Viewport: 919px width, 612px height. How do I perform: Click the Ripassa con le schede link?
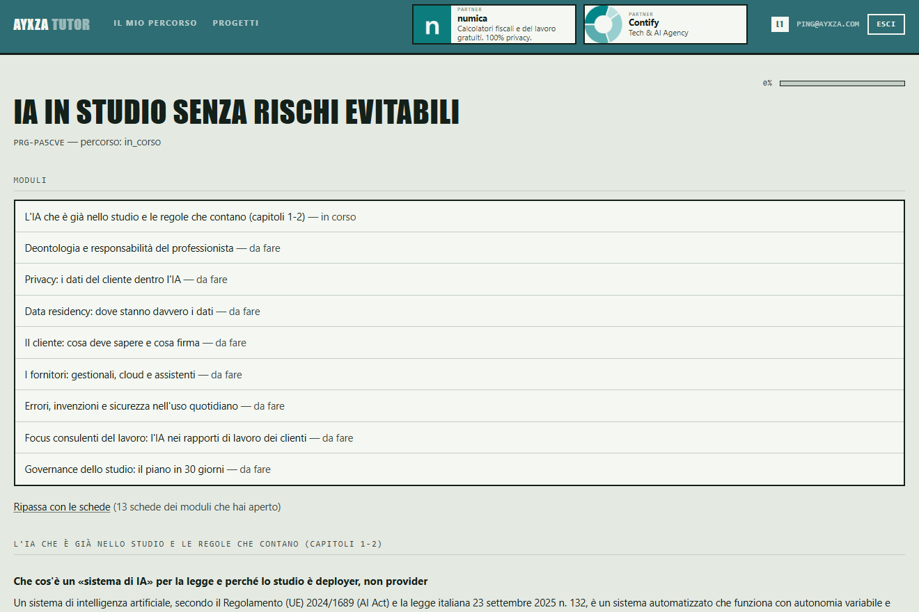point(62,507)
